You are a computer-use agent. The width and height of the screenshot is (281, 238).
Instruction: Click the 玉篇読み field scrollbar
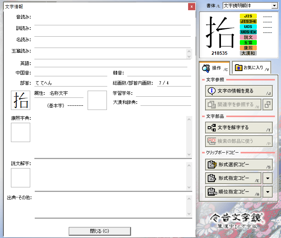[x=189, y=54]
